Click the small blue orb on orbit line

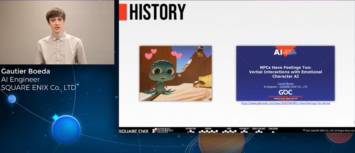click(12, 99)
